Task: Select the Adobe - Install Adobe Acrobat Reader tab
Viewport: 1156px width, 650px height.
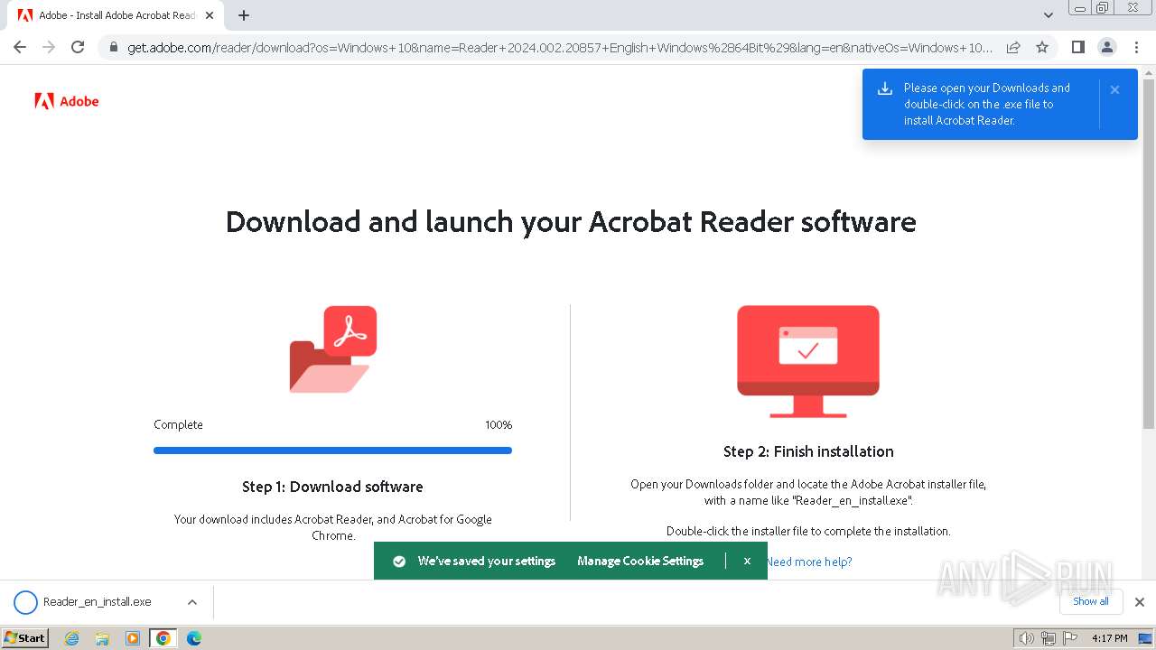Action: [117, 15]
